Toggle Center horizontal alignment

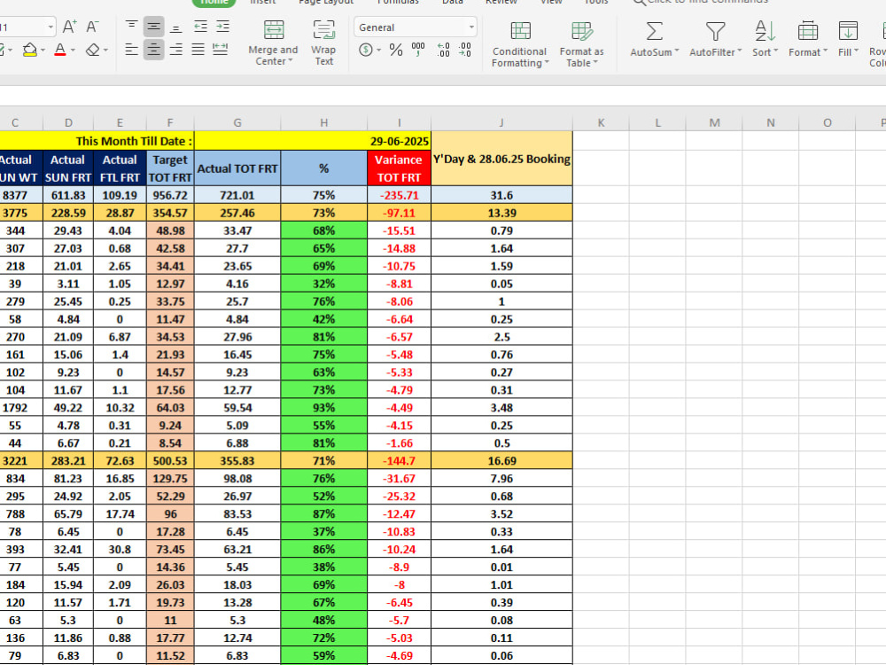pyautogui.click(x=153, y=50)
